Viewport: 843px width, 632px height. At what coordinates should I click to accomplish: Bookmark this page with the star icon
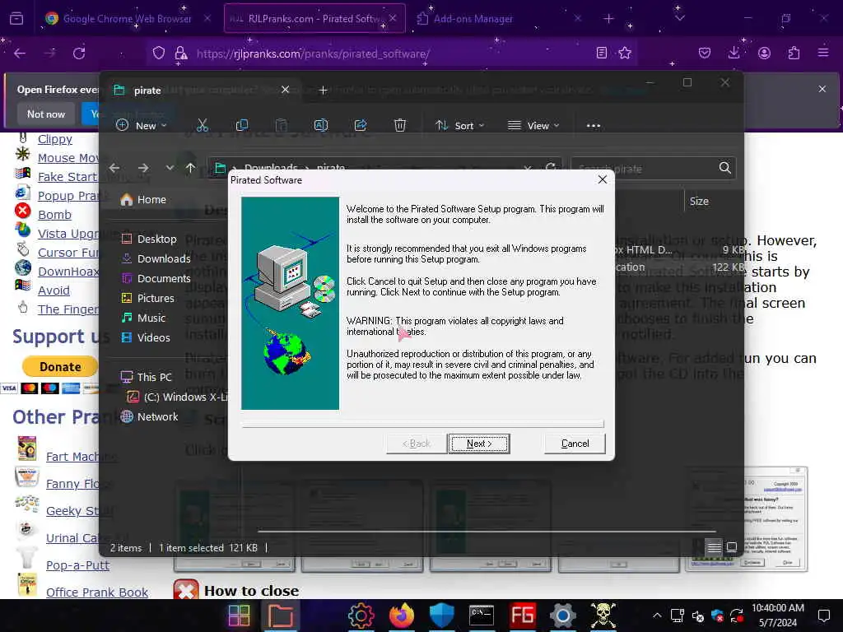pyautogui.click(x=625, y=53)
